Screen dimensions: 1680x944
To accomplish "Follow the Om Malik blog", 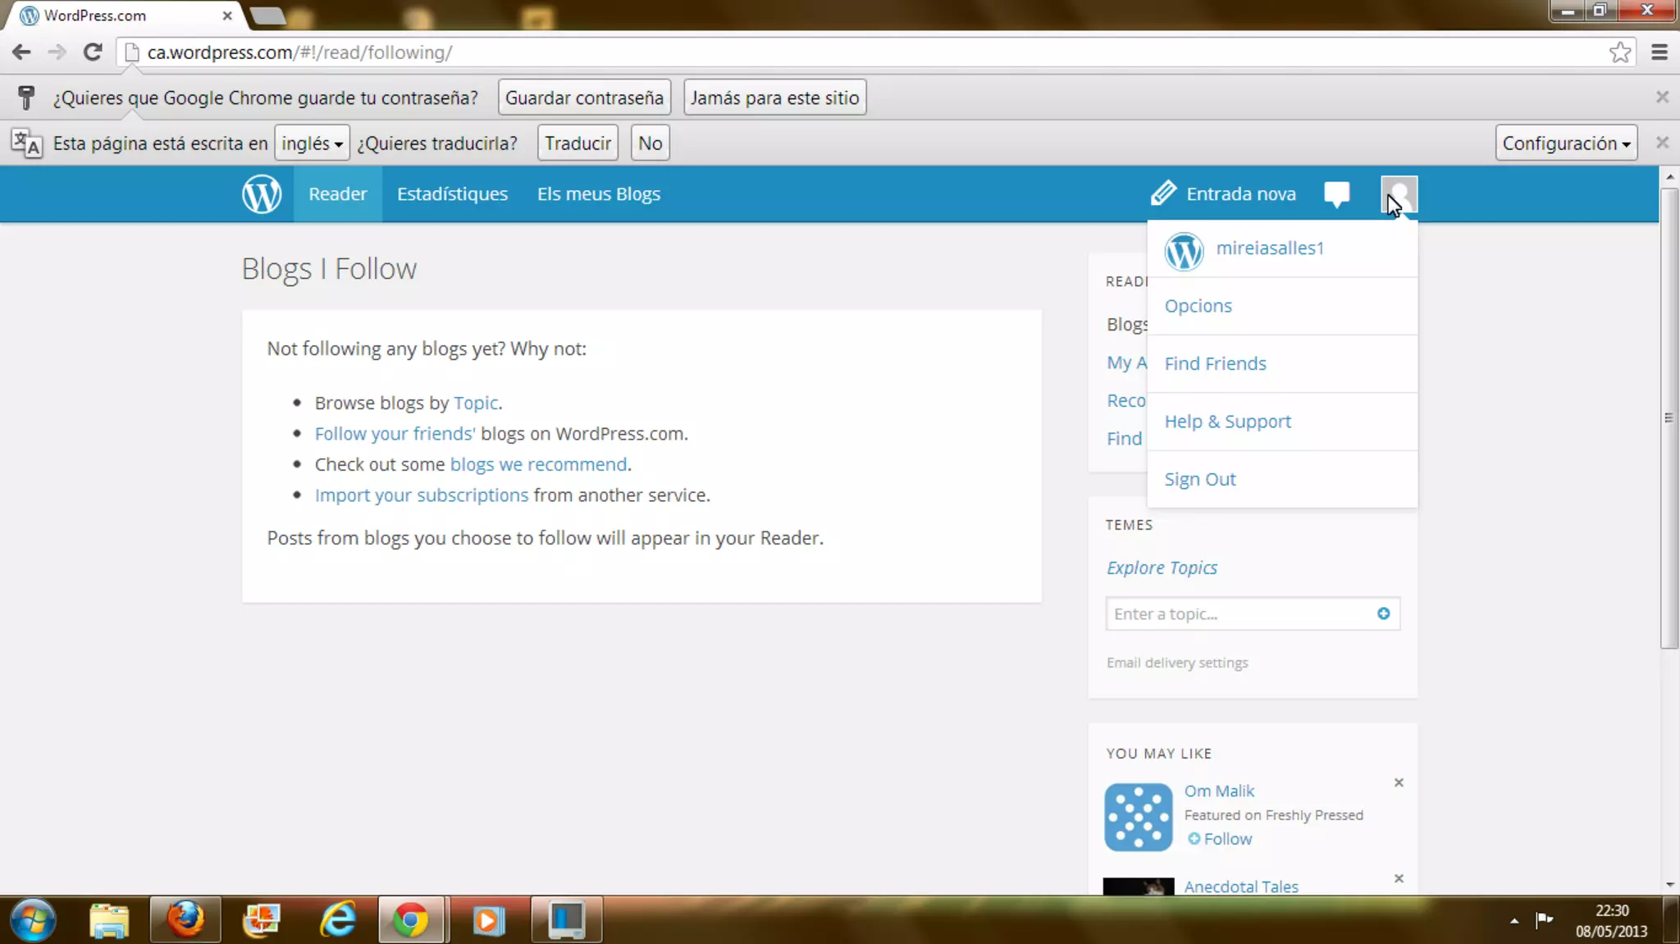I will tap(1220, 839).
